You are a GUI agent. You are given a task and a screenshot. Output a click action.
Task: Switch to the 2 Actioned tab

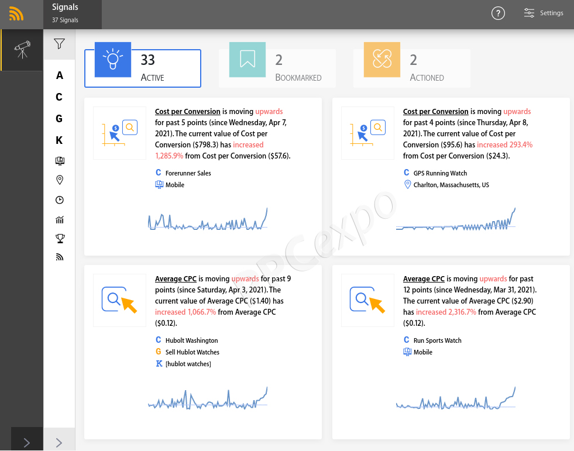tap(412, 68)
